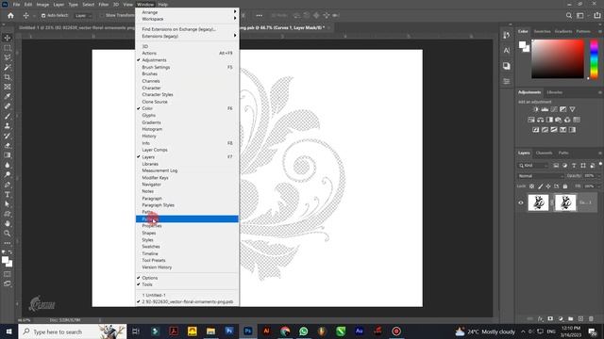Image resolution: width=604 pixels, height=339 pixels.
Task: Hide the layer using its eye icon
Action: pos(521,202)
